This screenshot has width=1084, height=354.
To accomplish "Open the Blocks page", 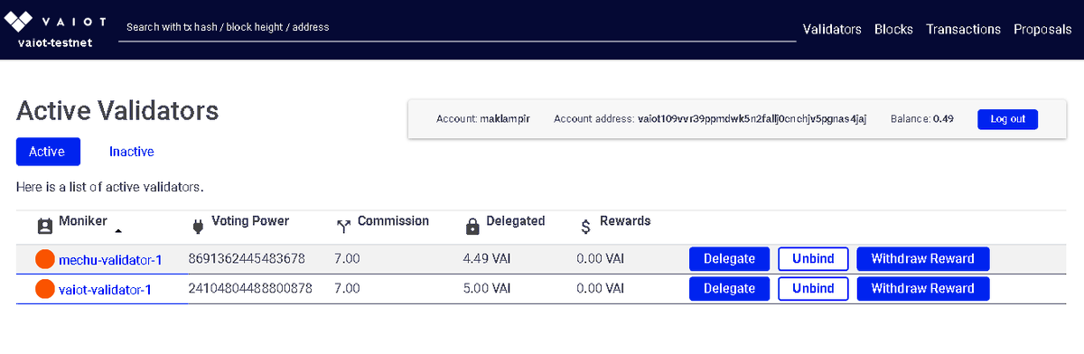I will click(x=893, y=29).
